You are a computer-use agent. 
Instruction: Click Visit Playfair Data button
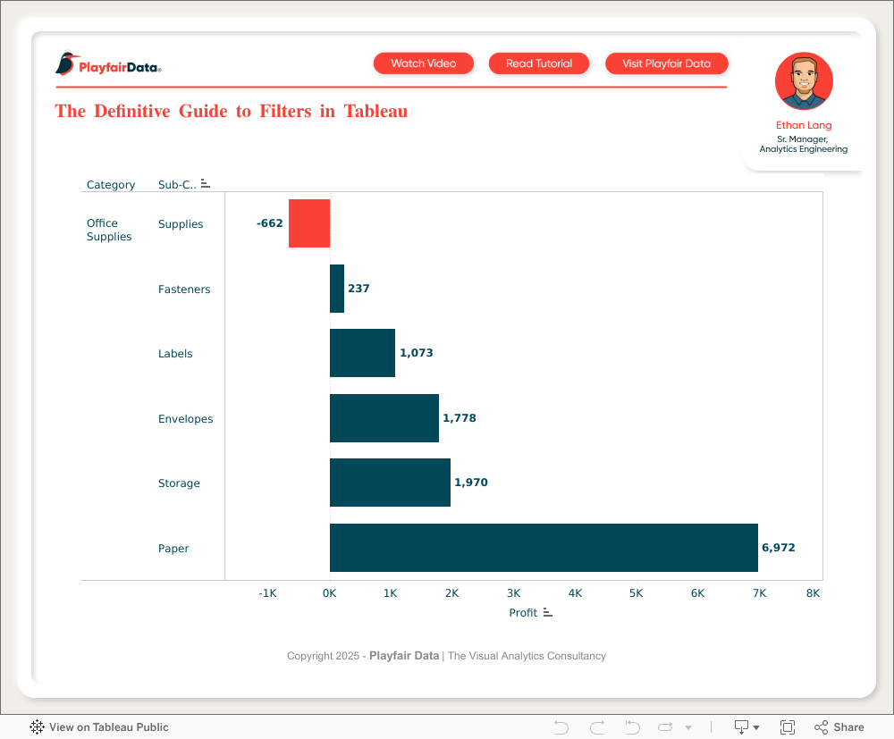pos(666,63)
